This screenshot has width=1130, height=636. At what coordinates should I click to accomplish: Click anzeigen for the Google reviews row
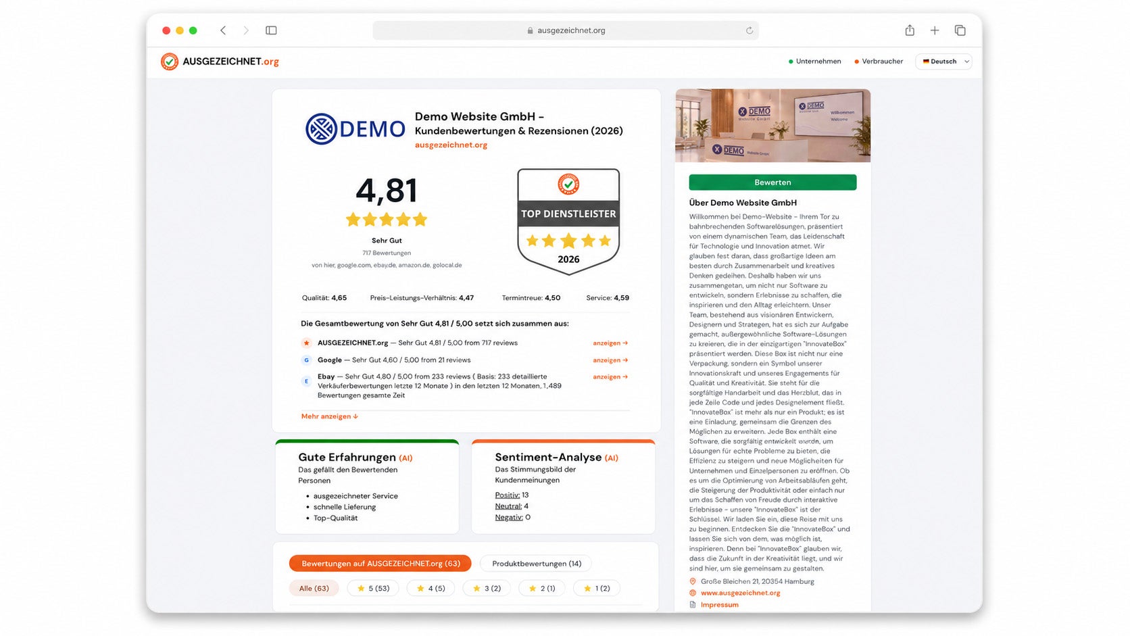[x=610, y=360]
